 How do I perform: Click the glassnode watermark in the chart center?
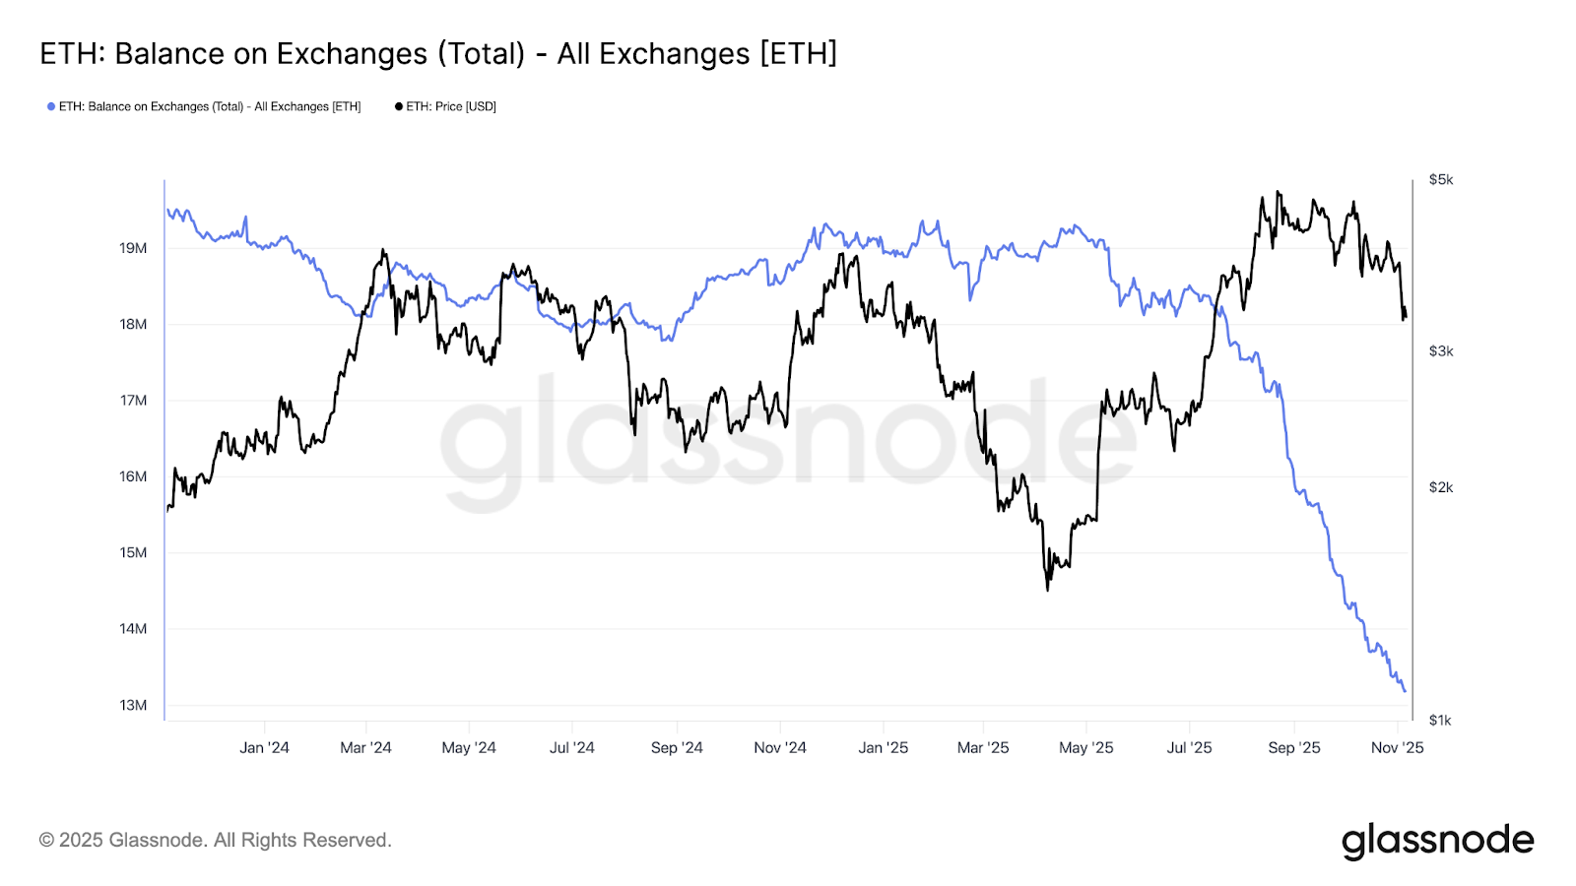click(x=788, y=438)
